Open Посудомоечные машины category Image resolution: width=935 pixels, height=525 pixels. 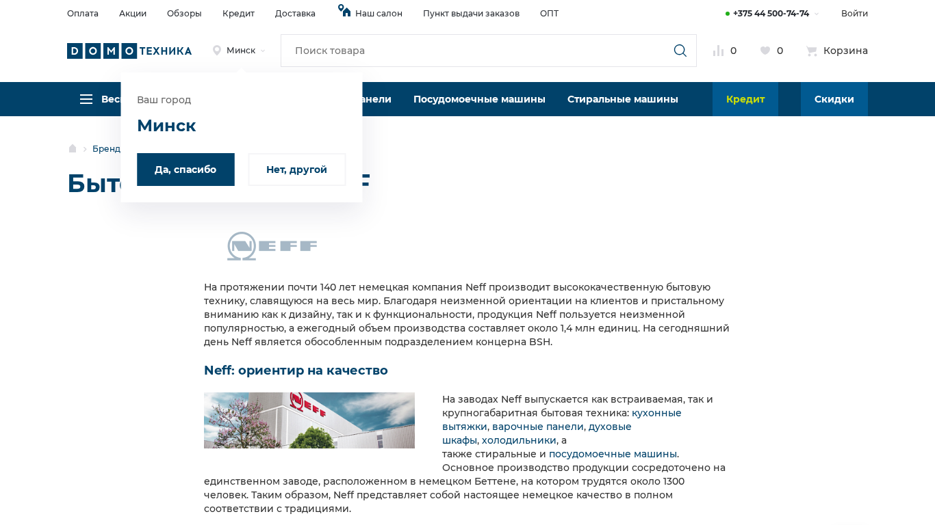click(x=479, y=99)
